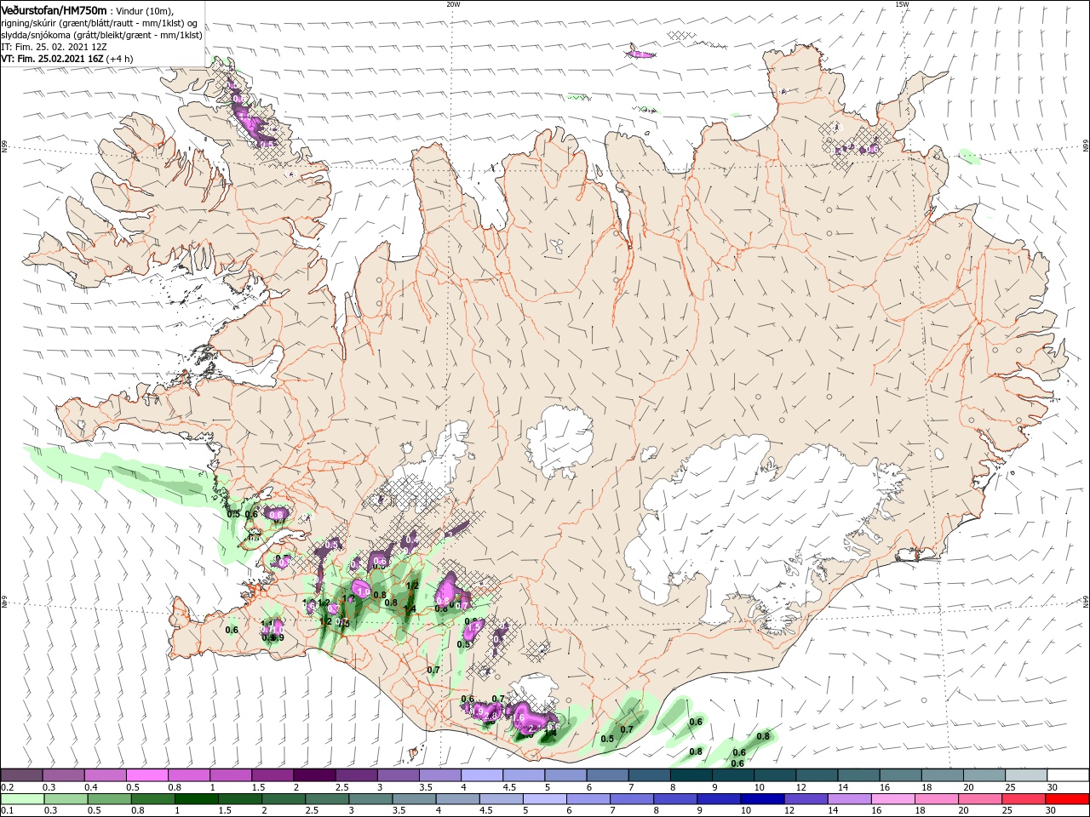Pick the lavender swatch labeled 14 in bottom row
Image resolution: width=1090 pixels, height=817 pixels.
click(x=850, y=799)
